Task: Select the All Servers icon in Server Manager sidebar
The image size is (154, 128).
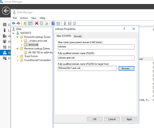Action: click(5, 36)
